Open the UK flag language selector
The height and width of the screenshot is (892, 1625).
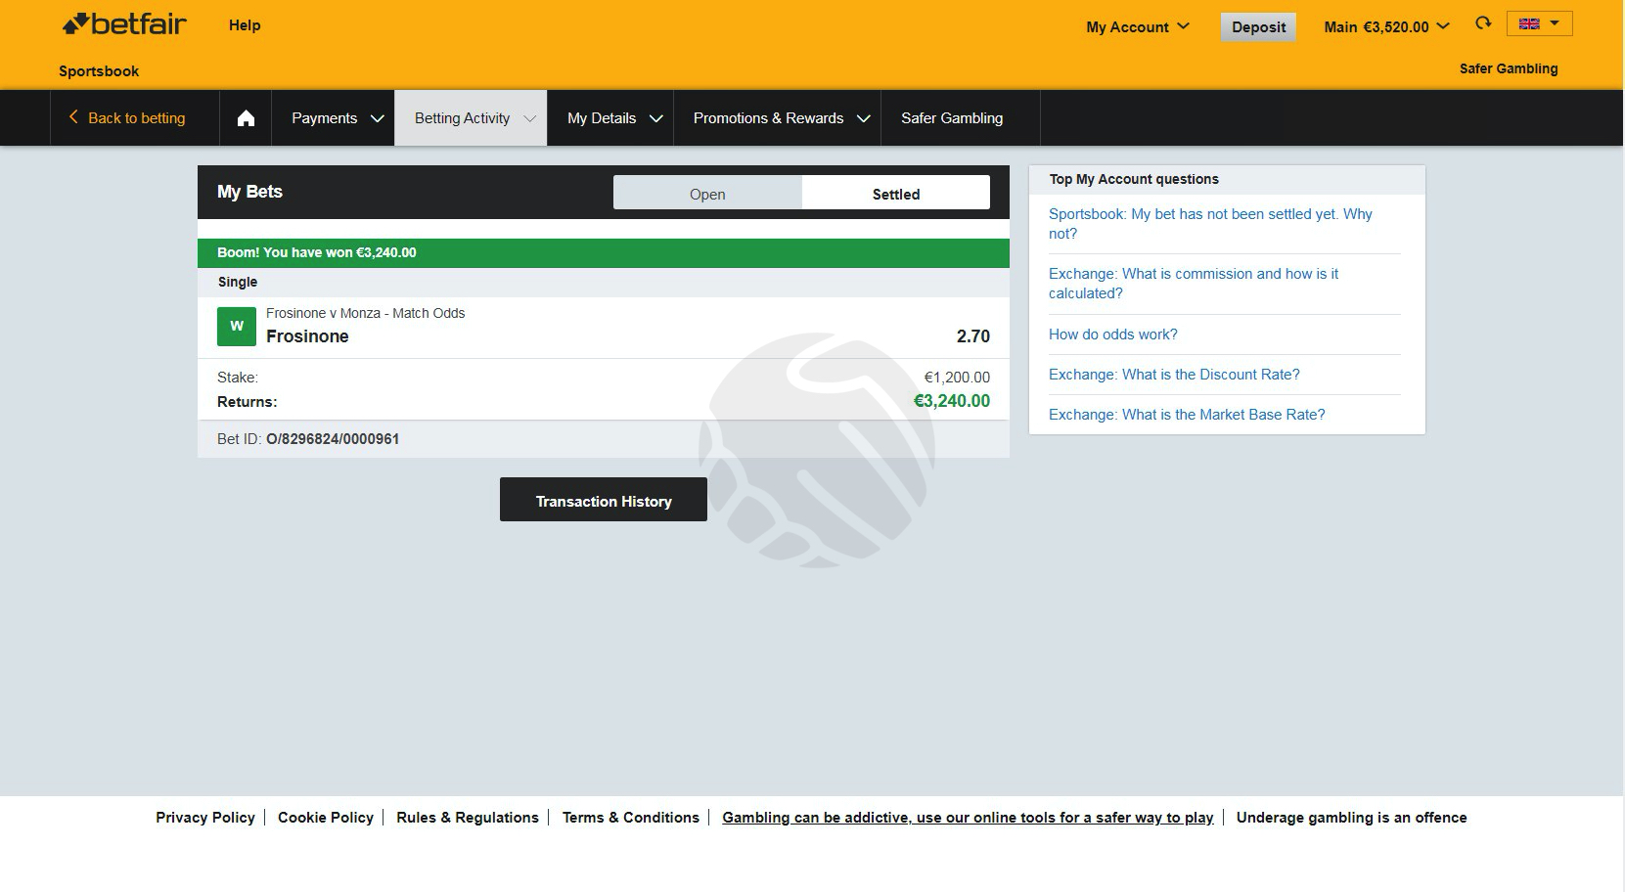[x=1539, y=23]
